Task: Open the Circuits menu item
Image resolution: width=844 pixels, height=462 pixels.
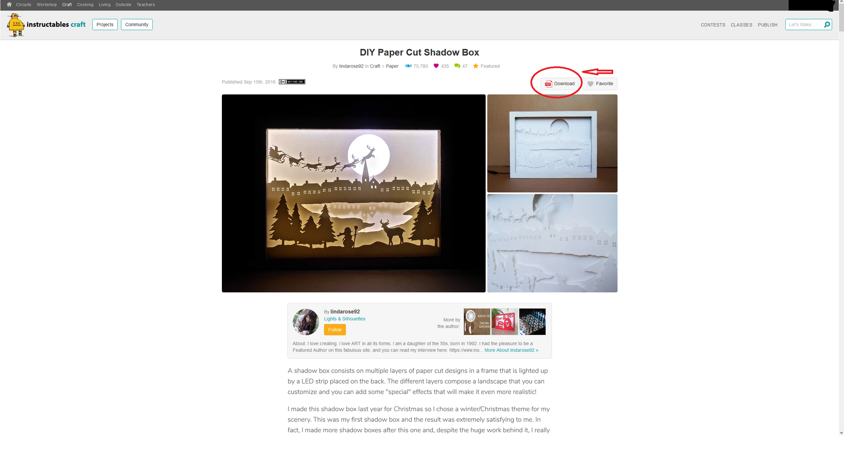Action: 24,5
